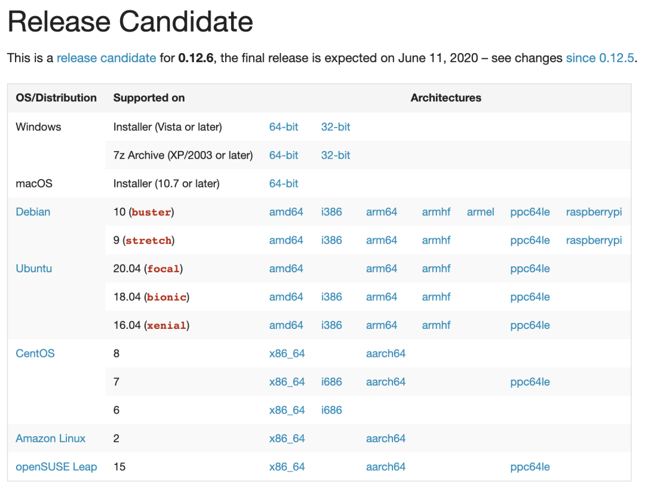Viewport: 645px width, 487px height.
Task: Download Debian stretch i386 package
Action: (x=331, y=240)
